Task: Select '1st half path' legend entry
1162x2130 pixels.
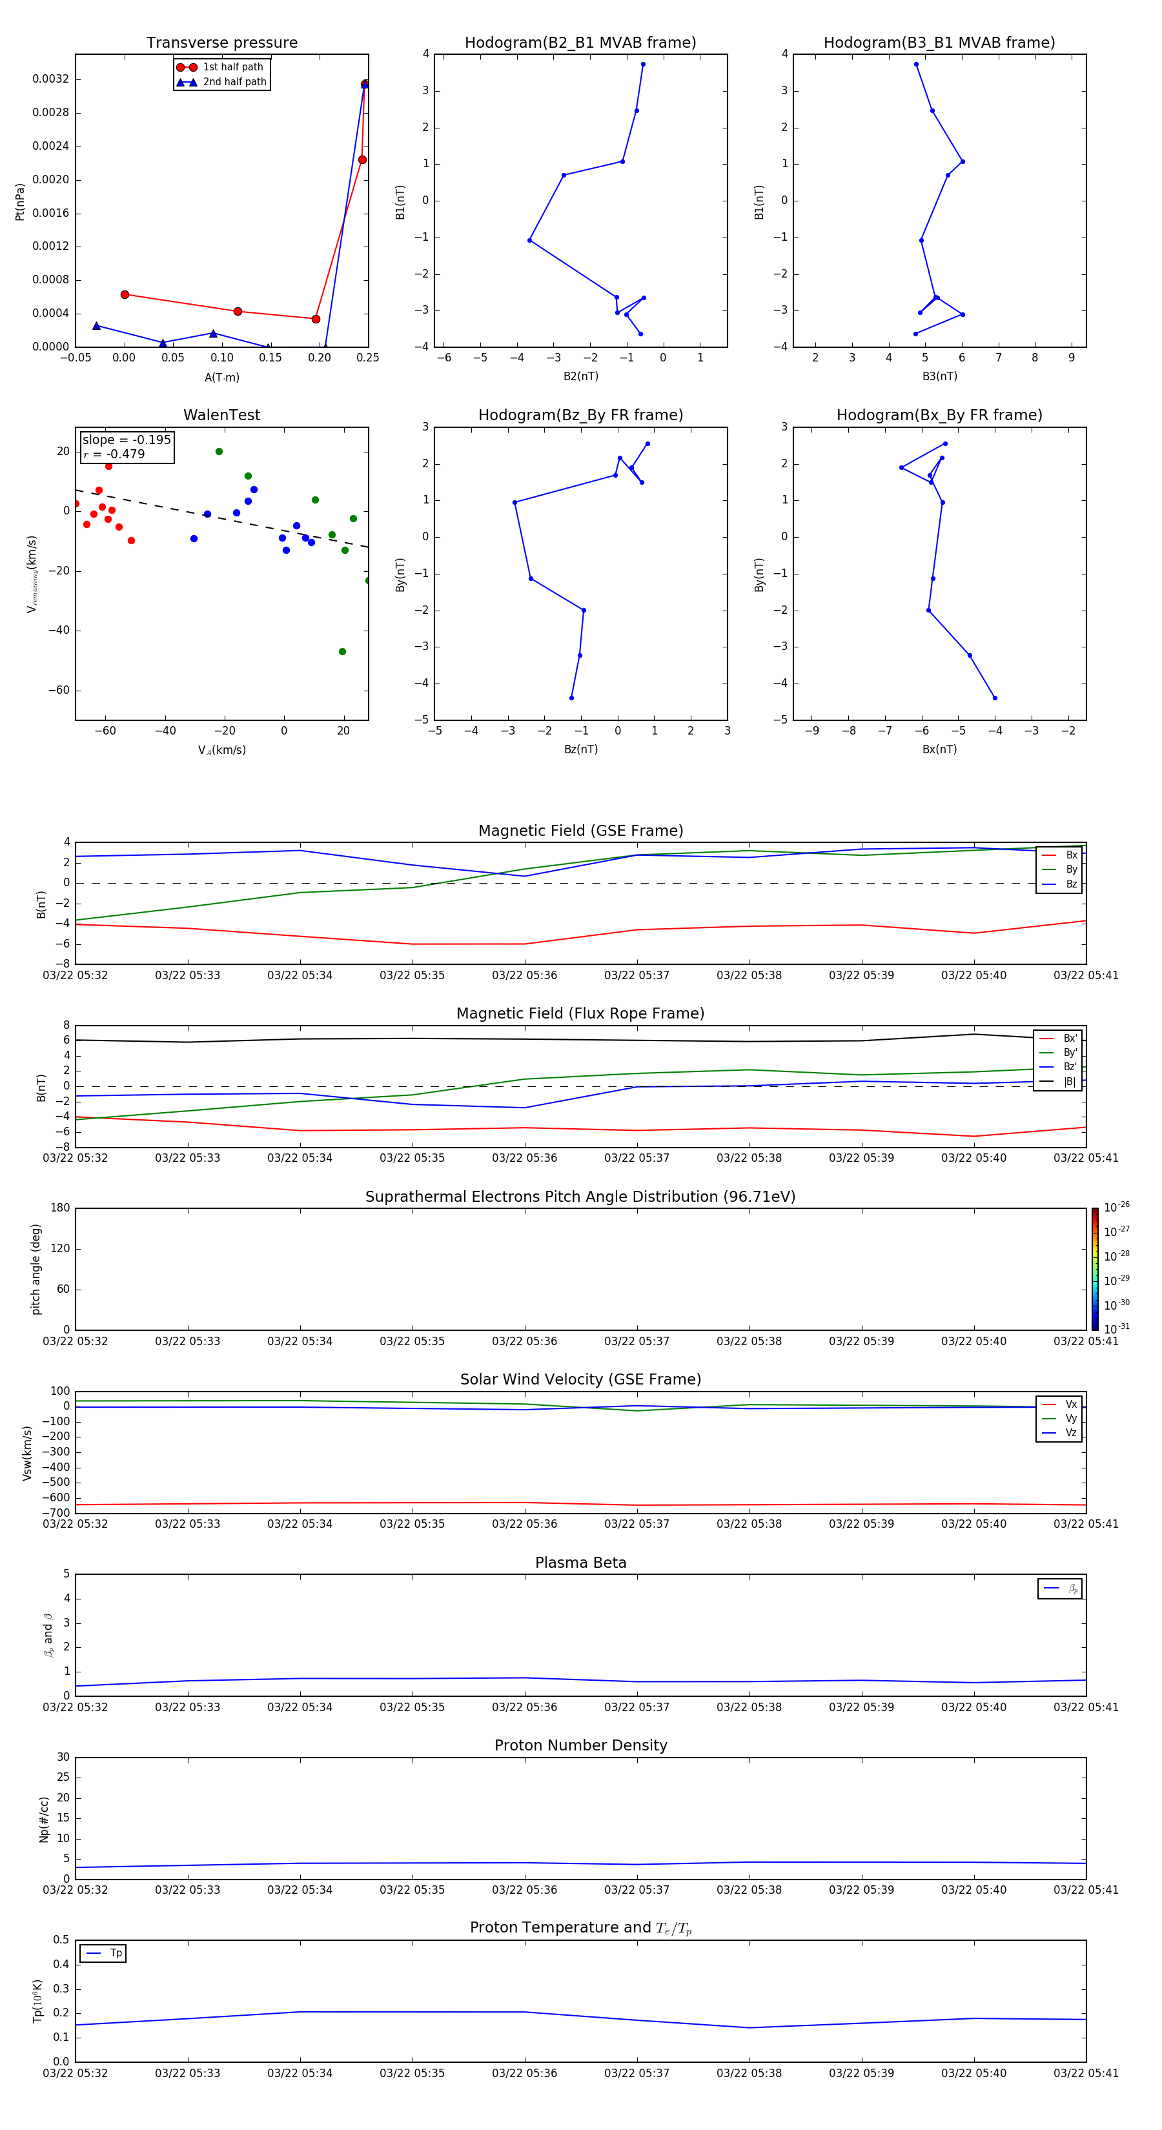Action: click(221, 67)
